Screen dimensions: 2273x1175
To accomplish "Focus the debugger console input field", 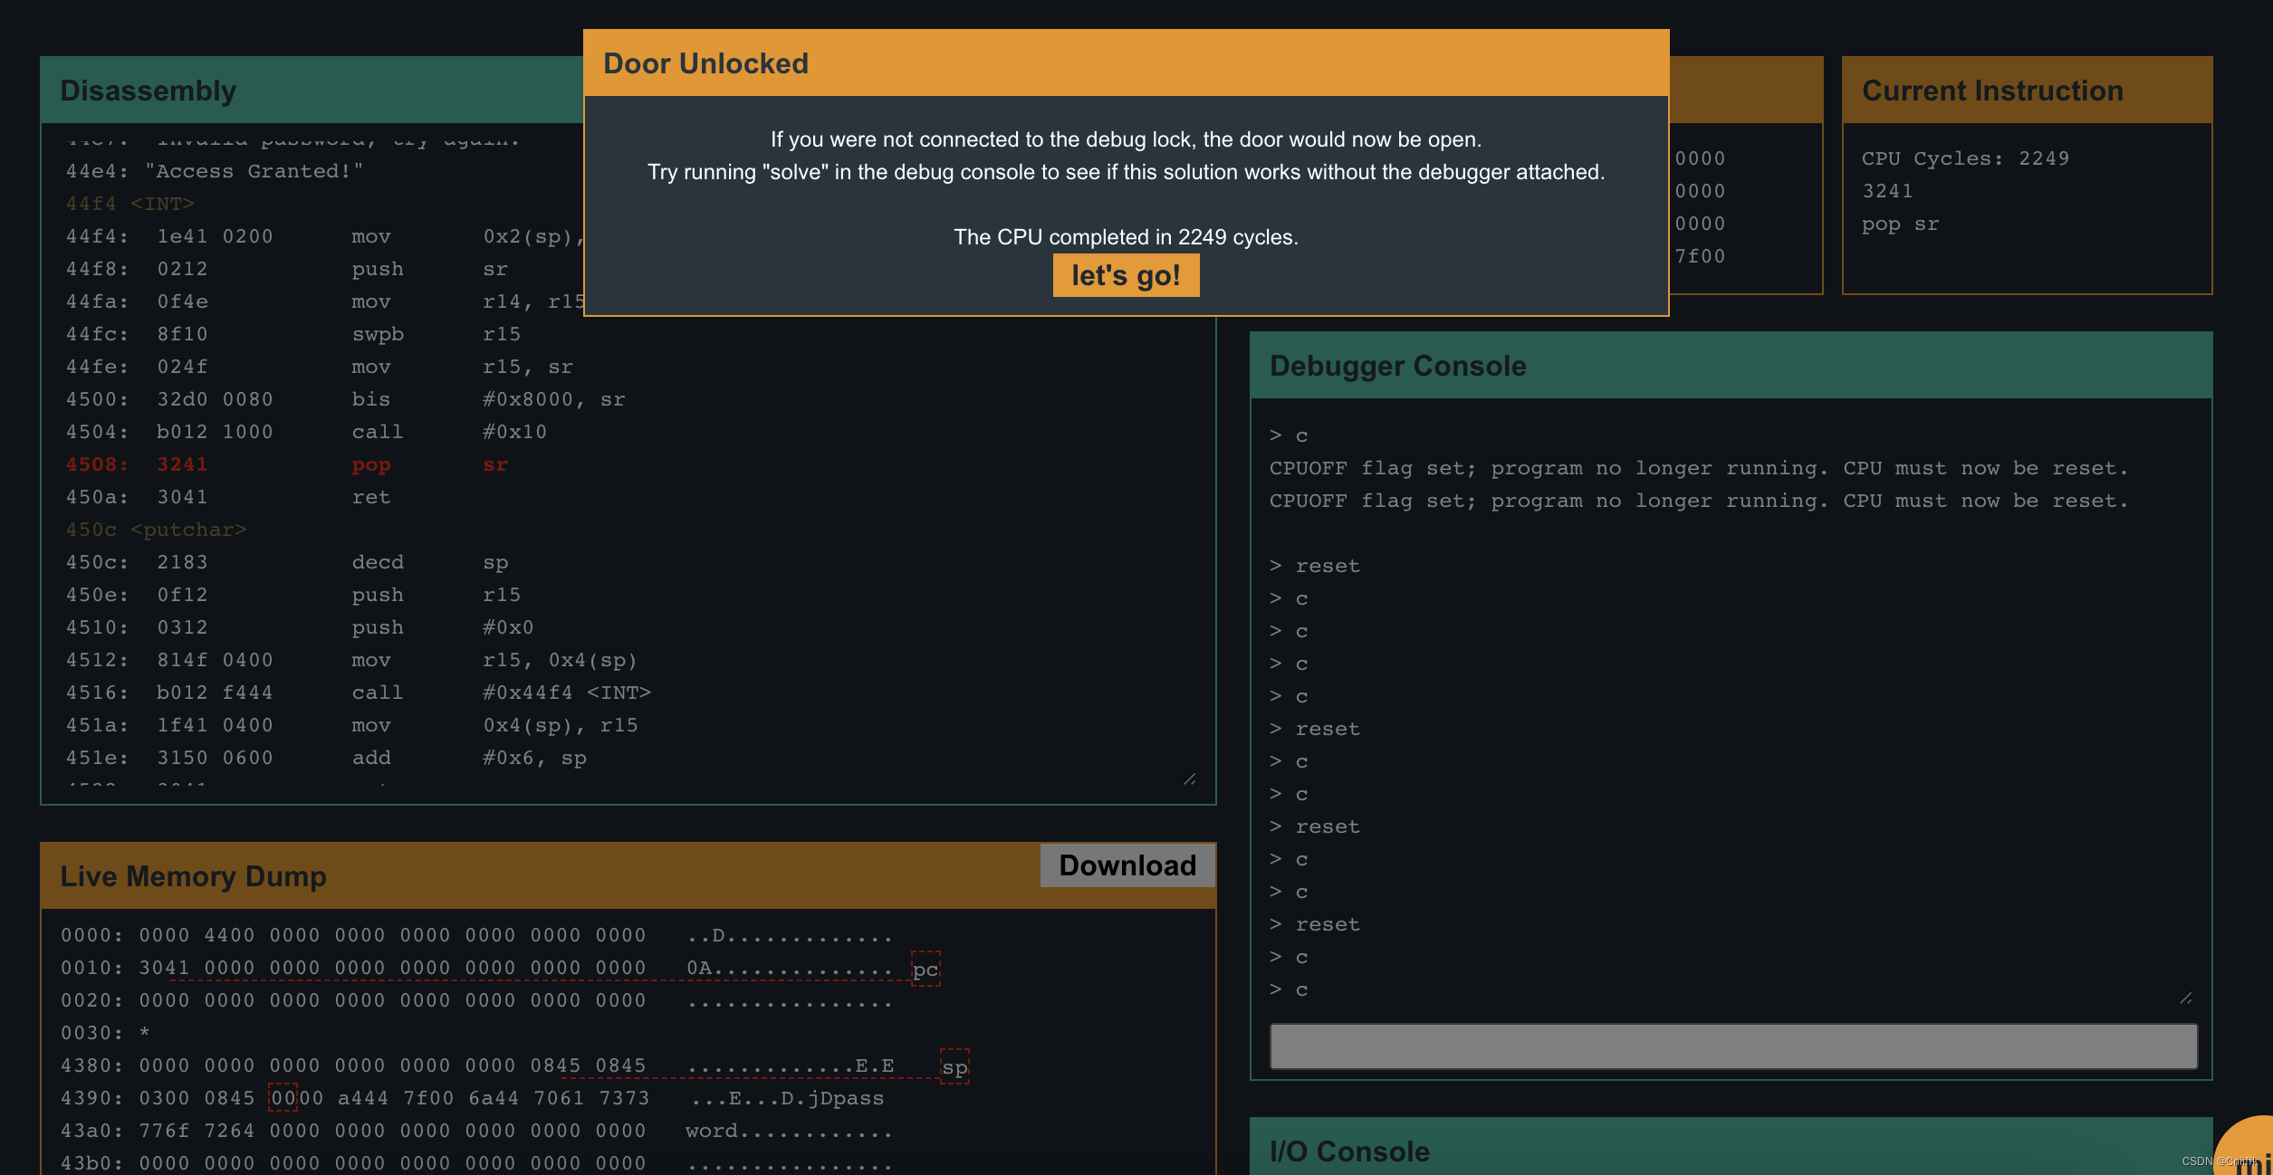I will click(x=1733, y=1046).
